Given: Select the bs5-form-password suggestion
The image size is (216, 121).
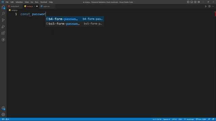Looking at the screenshot, I should 75,24.
